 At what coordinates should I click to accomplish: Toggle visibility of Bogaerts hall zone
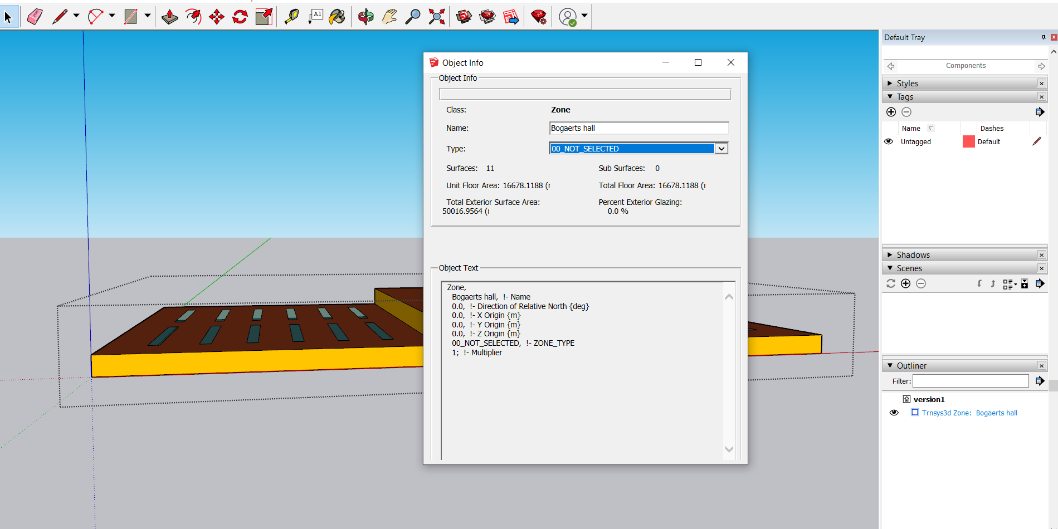click(x=894, y=413)
